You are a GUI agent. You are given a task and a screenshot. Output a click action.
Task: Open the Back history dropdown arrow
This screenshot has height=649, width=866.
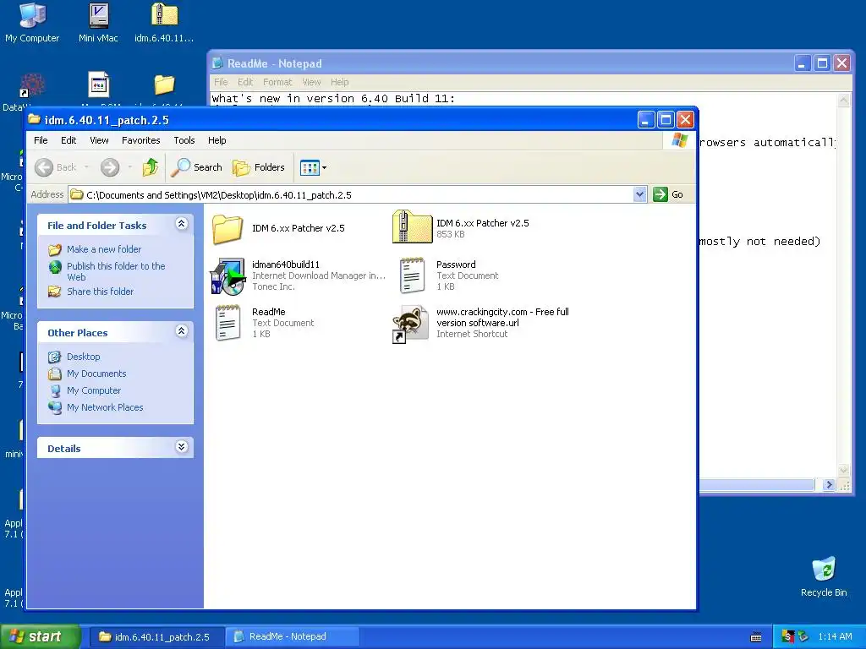pos(86,167)
